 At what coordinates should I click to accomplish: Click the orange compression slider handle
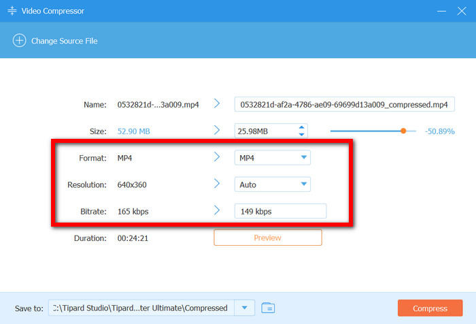[403, 131]
